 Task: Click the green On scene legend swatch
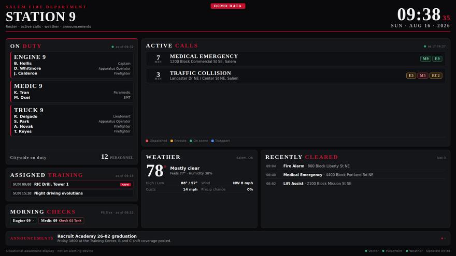[x=191, y=141]
